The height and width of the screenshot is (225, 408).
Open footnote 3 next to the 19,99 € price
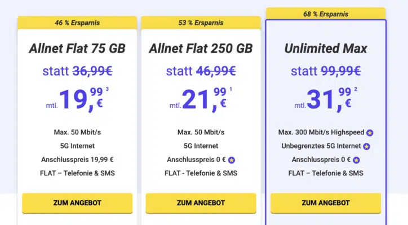tap(107, 89)
